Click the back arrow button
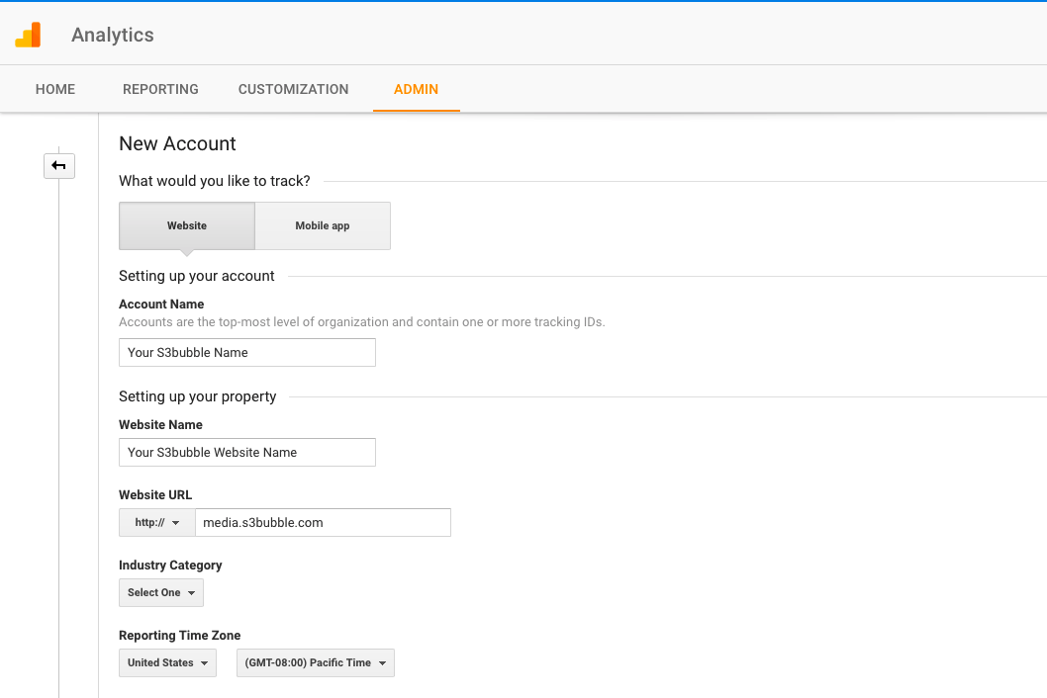 pyautogui.click(x=59, y=165)
